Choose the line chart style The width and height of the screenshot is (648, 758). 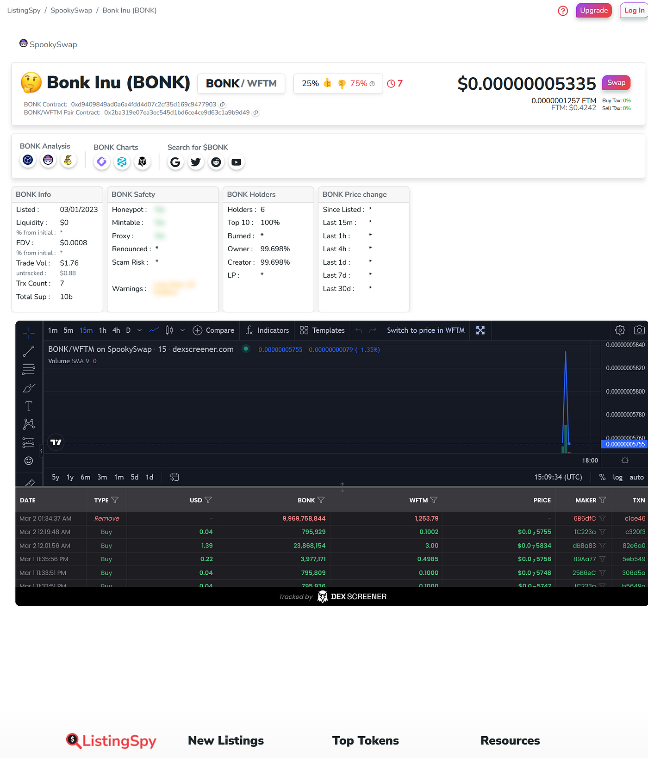pyautogui.click(x=155, y=330)
